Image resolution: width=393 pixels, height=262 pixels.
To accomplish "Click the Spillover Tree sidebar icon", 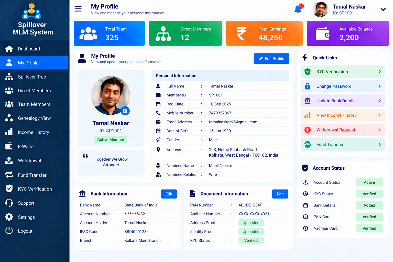I will pyautogui.click(x=9, y=77).
